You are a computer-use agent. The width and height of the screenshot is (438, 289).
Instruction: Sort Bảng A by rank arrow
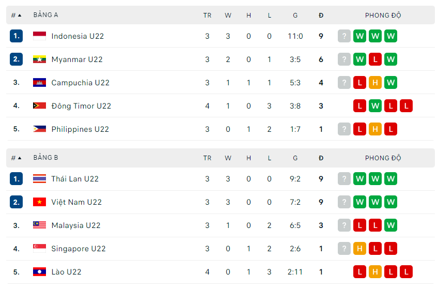point(20,15)
